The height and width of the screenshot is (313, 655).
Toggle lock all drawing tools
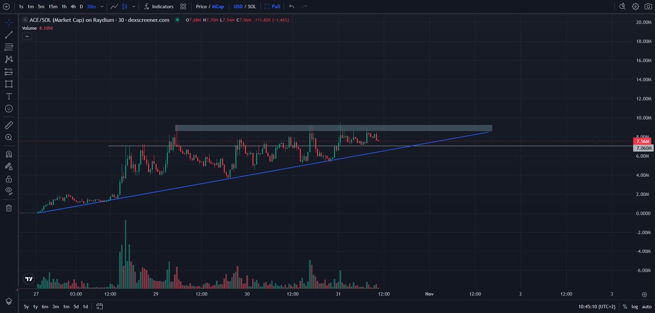[9, 179]
